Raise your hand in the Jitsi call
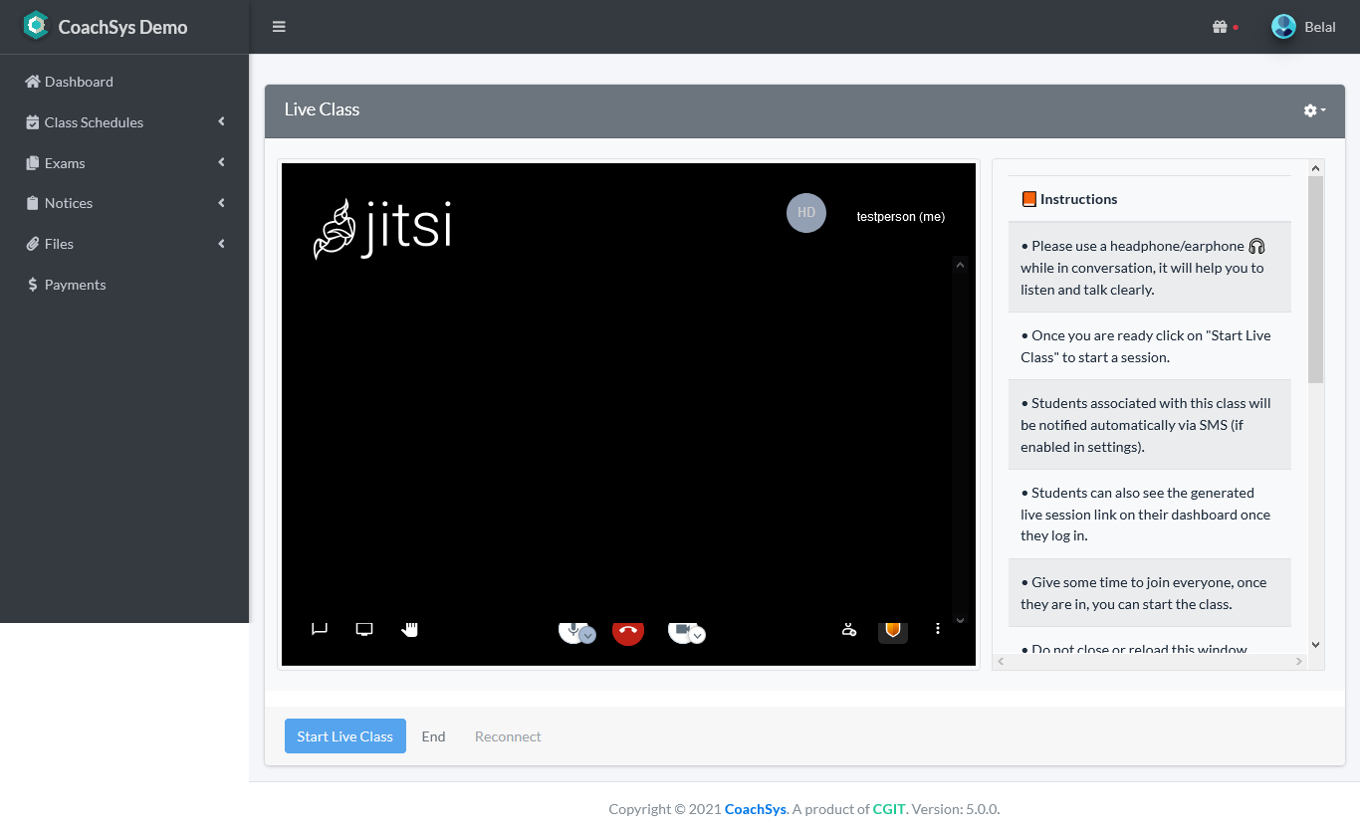The height and width of the screenshot is (836, 1360). tap(409, 629)
